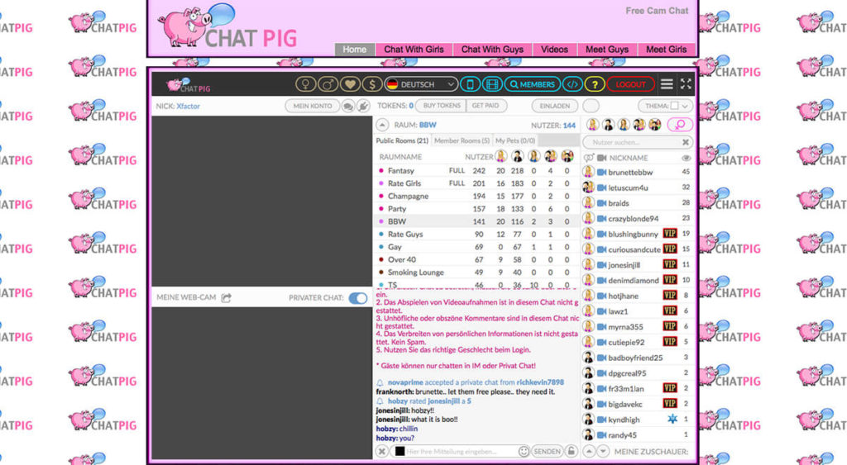Switch to the Public Rooms (21) tab
The width and height of the screenshot is (847, 465).
coord(403,140)
